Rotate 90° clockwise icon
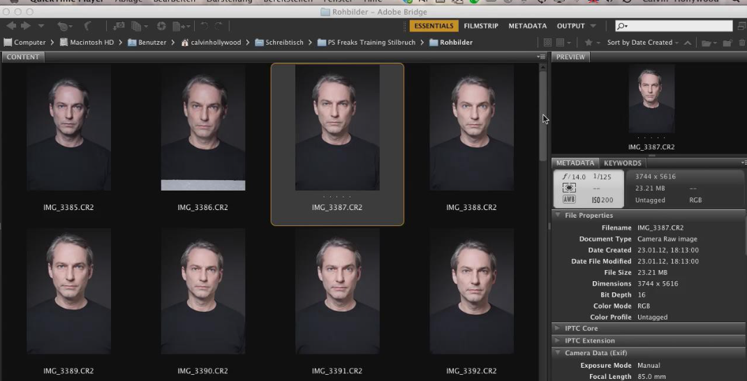 219,27
